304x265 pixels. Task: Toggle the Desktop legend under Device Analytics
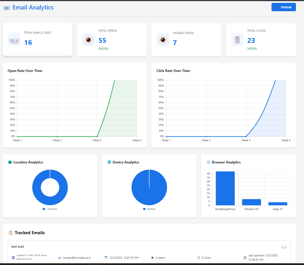tap(149, 209)
